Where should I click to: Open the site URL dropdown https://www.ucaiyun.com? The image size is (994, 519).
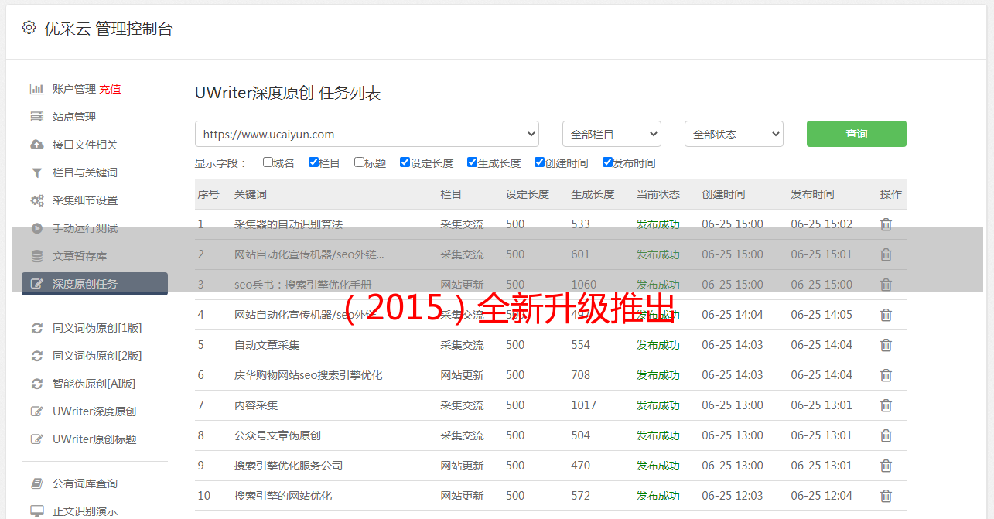367,134
